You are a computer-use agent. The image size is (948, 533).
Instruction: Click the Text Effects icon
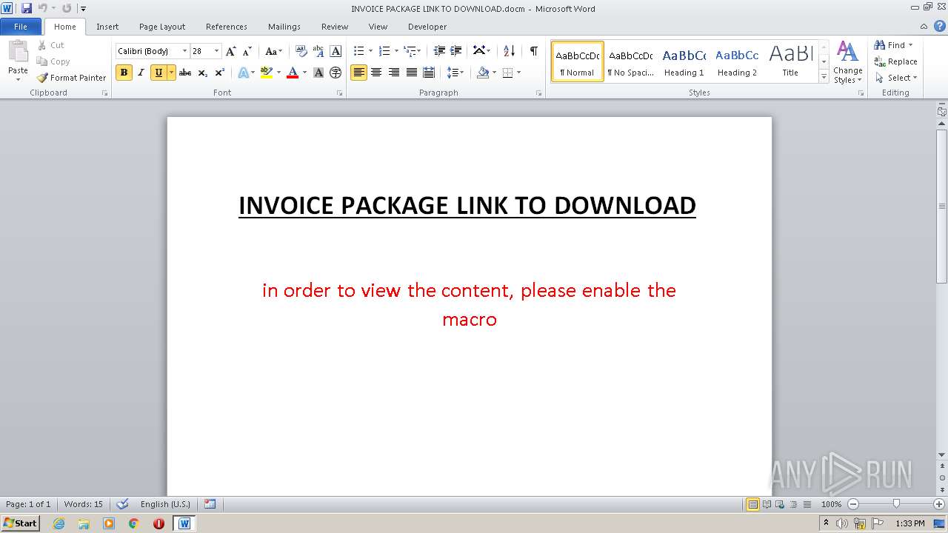pyautogui.click(x=243, y=73)
